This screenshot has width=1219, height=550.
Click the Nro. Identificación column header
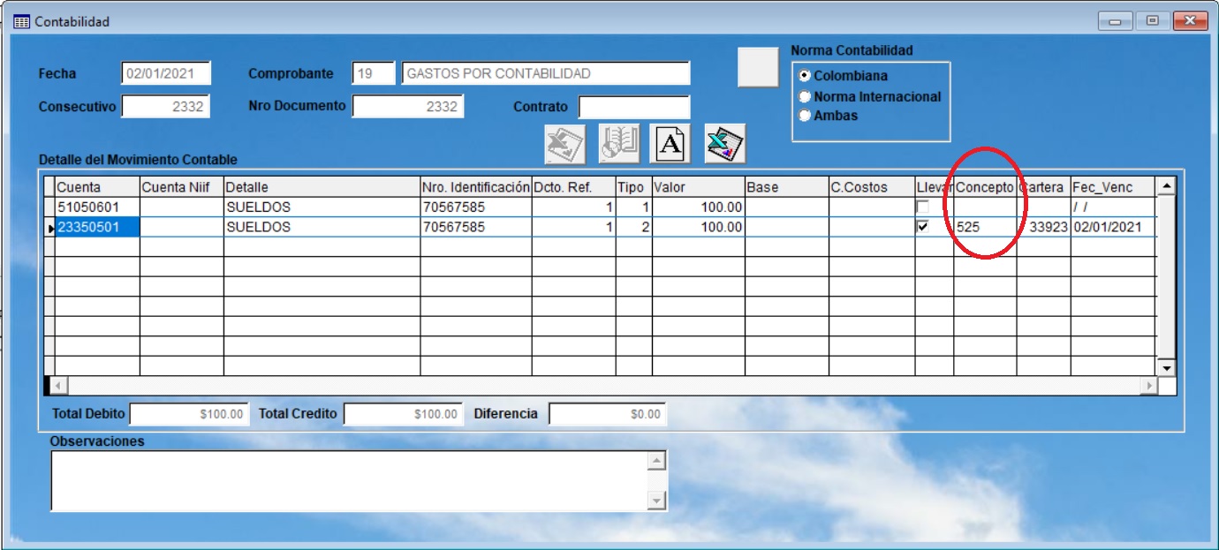click(475, 187)
